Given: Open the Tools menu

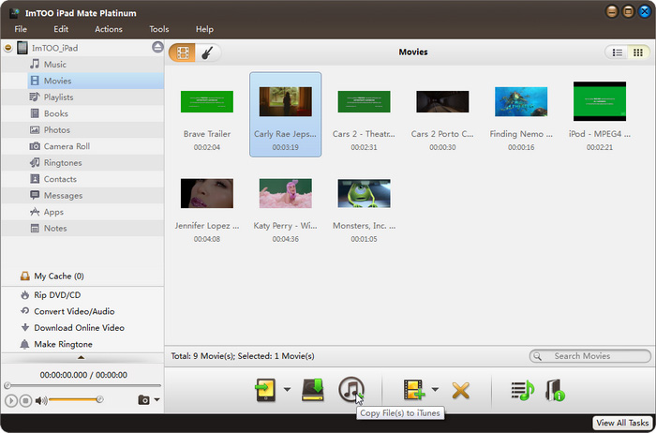Looking at the screenshot, I should (159, 29).
